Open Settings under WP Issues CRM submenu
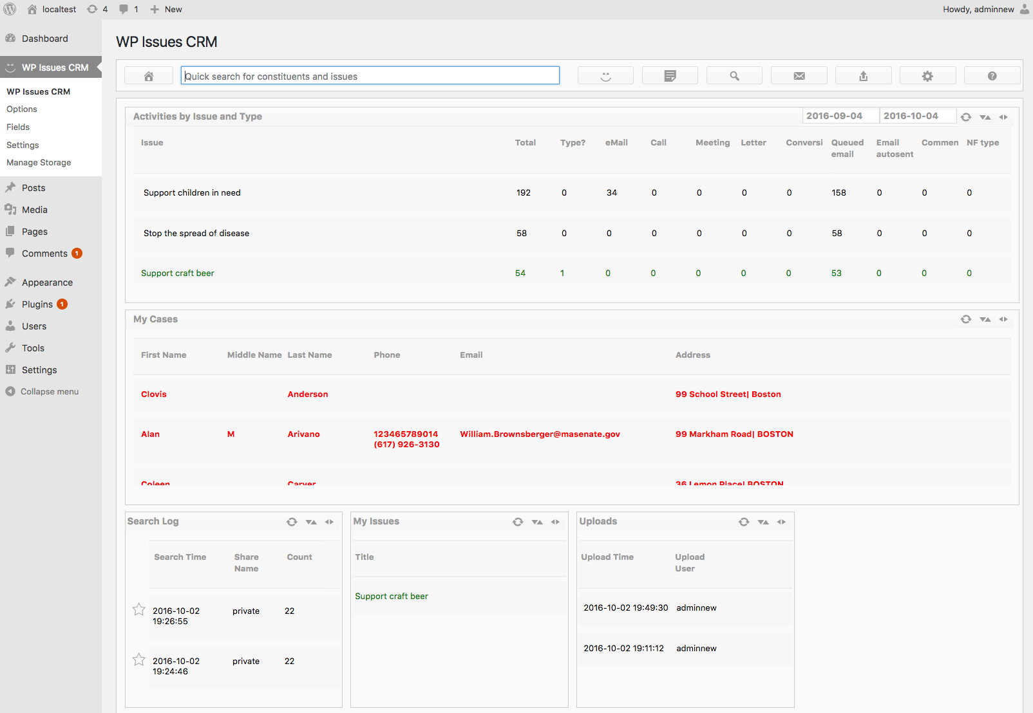 (x=23, y=145)
